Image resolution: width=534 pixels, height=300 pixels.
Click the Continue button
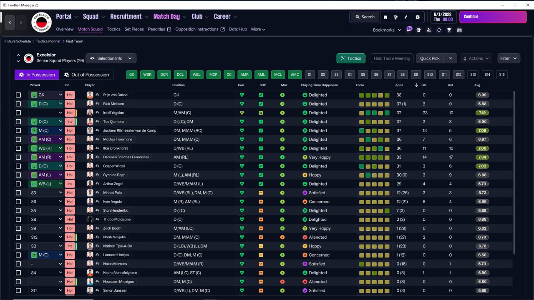pos(493,17)
